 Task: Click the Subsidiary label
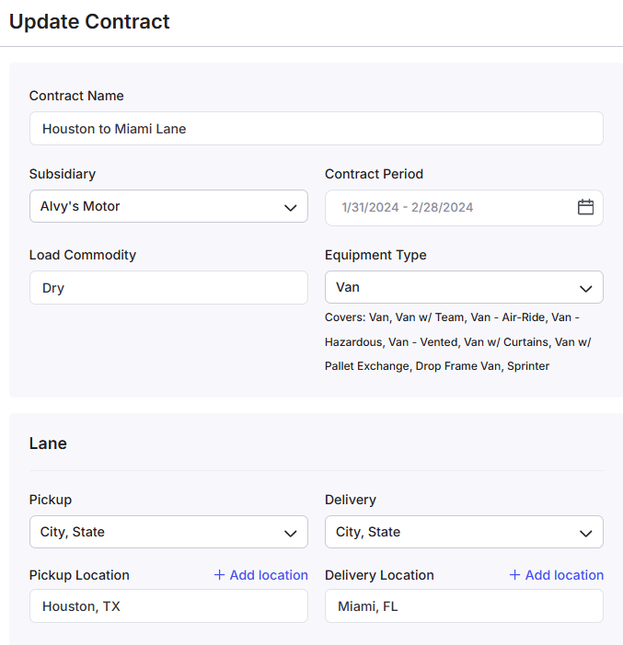(63, 174)
